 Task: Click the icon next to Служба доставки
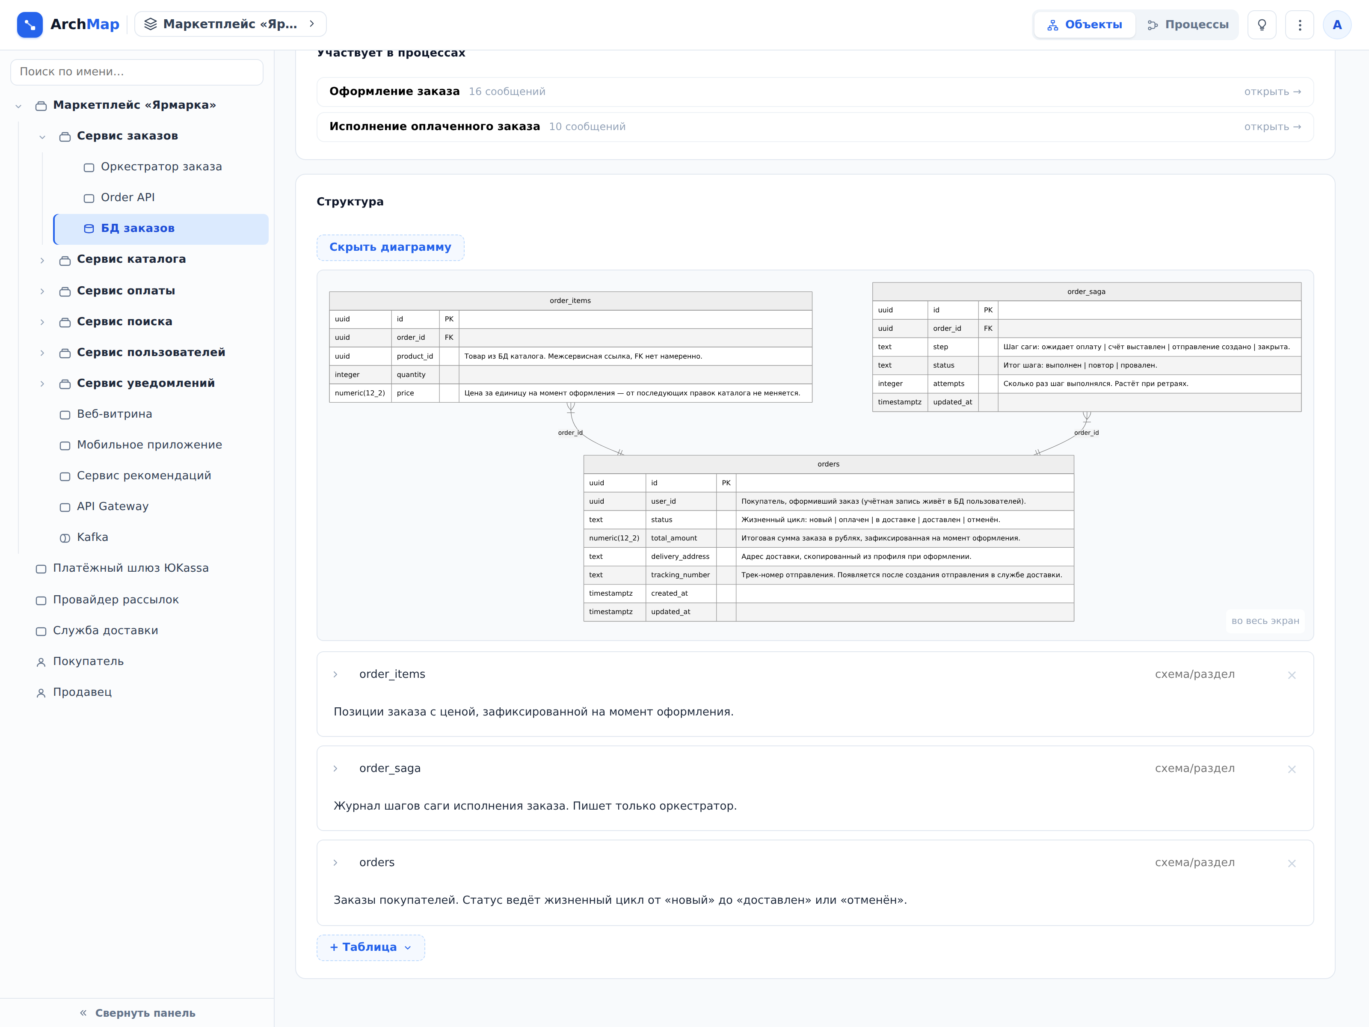tap(41, 631)
